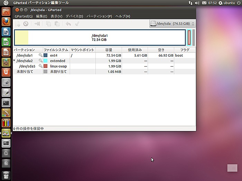
Task: Sort by 空き column header
Action: 161,50
